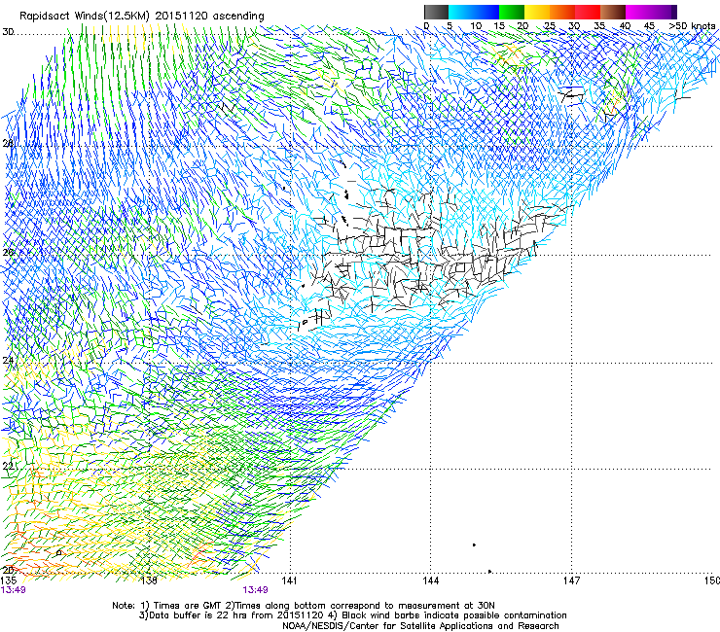Screen dimensions: 720x632
Task: Click the gray 0-5 knots legend swatch
Action: point(436,12)
